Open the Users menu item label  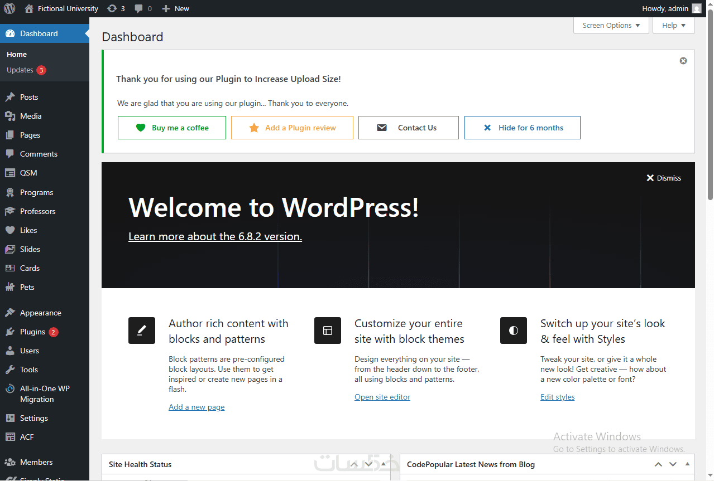pos(30,351)
